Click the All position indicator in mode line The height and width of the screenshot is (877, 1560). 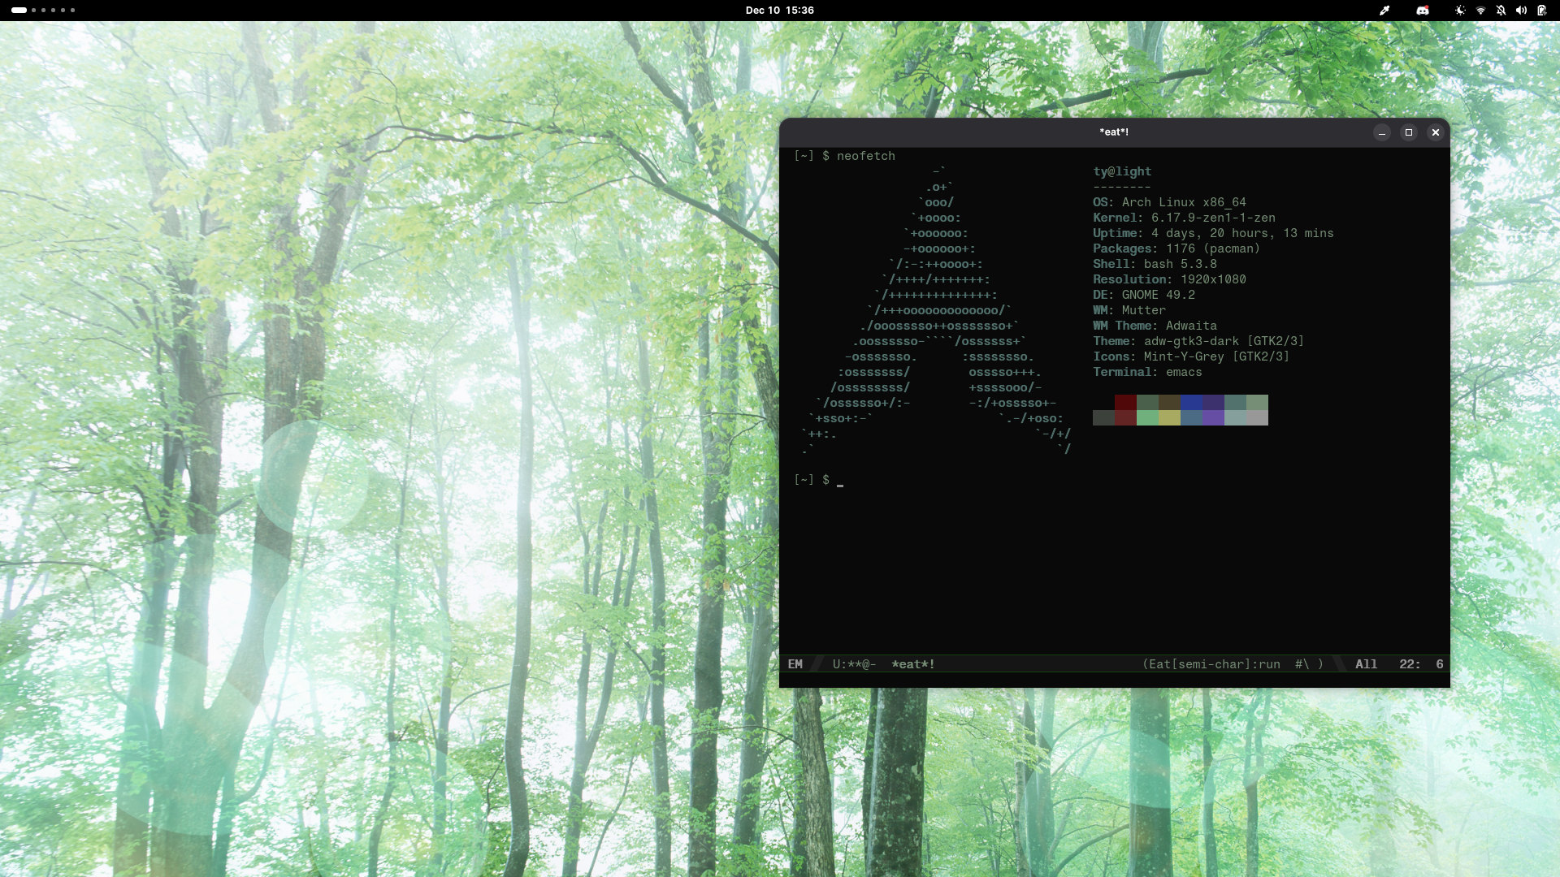pyautogui.click(x=1366, y=664)
